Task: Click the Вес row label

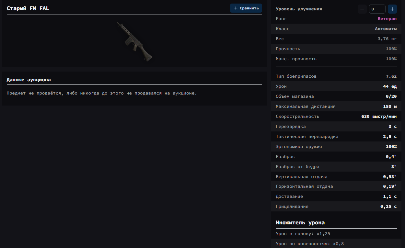Action: tap(280, 39)
